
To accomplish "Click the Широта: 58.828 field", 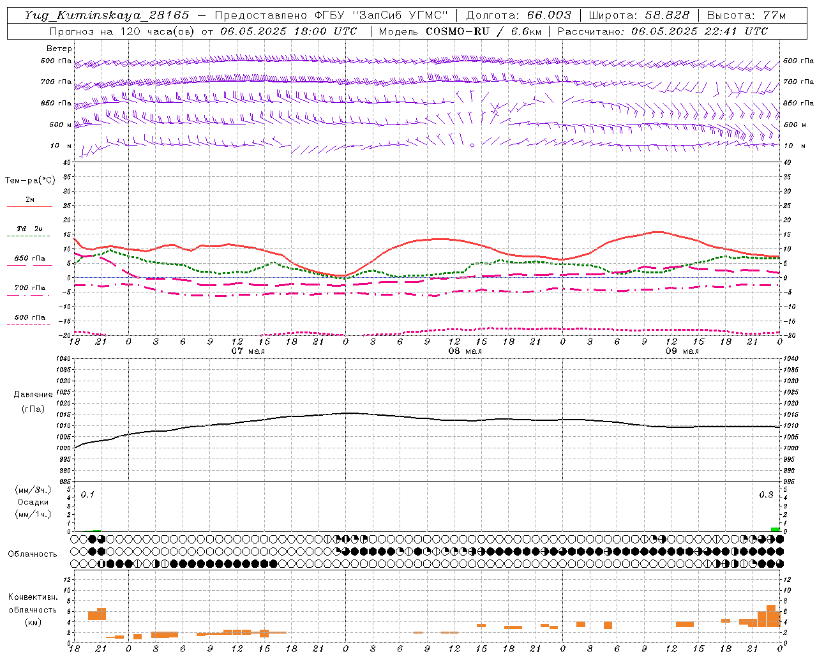I will tap(639, 15).
